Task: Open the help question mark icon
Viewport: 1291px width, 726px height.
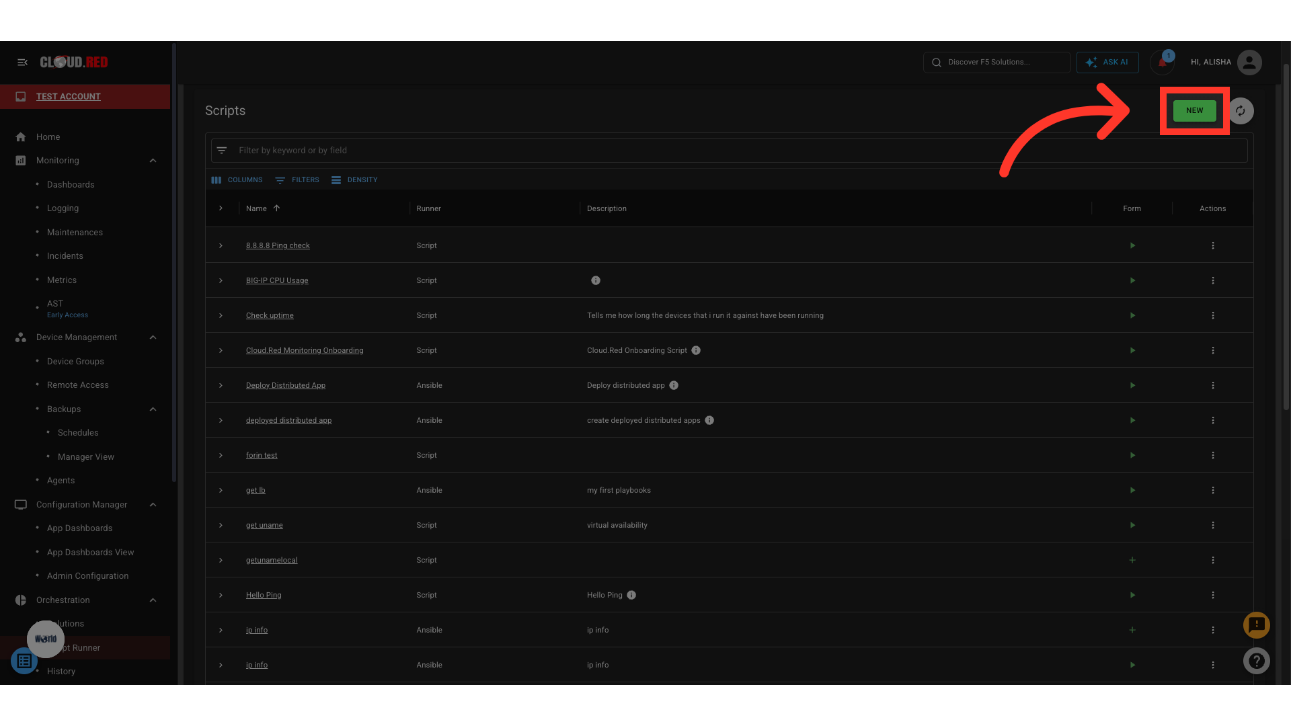Action: point(1256,661)
